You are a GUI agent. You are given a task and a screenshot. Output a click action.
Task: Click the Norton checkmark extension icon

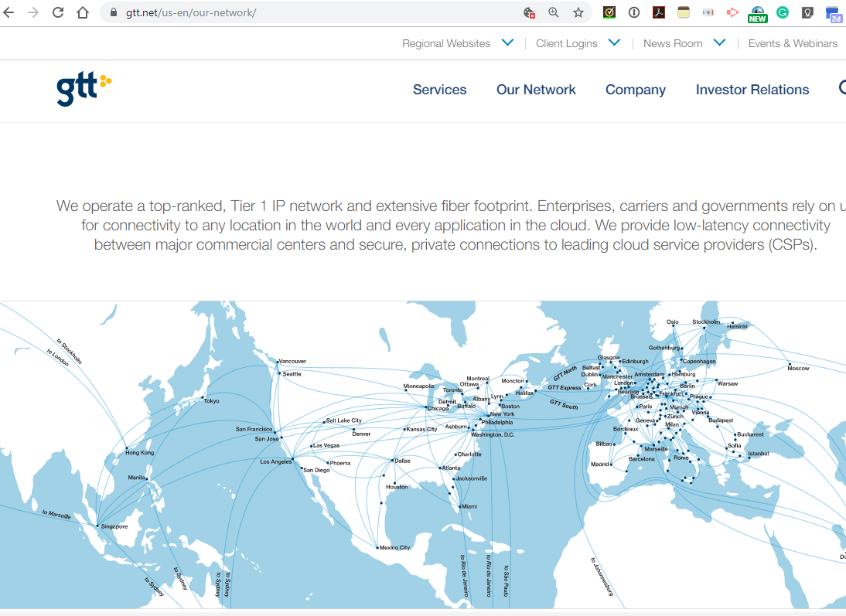click(x=609, y=12)
